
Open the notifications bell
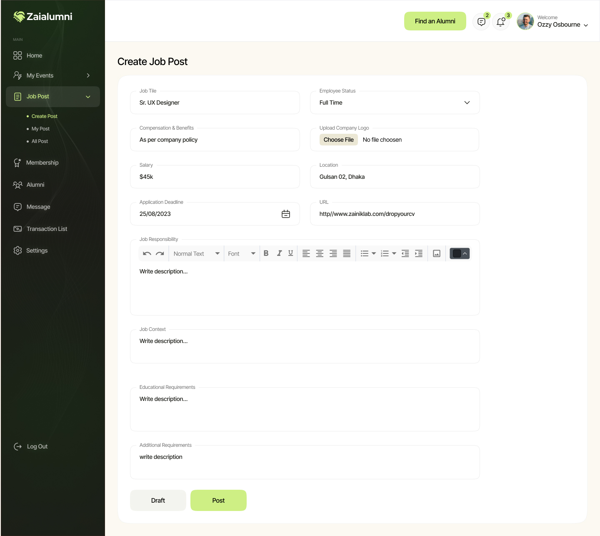point(501,21)
